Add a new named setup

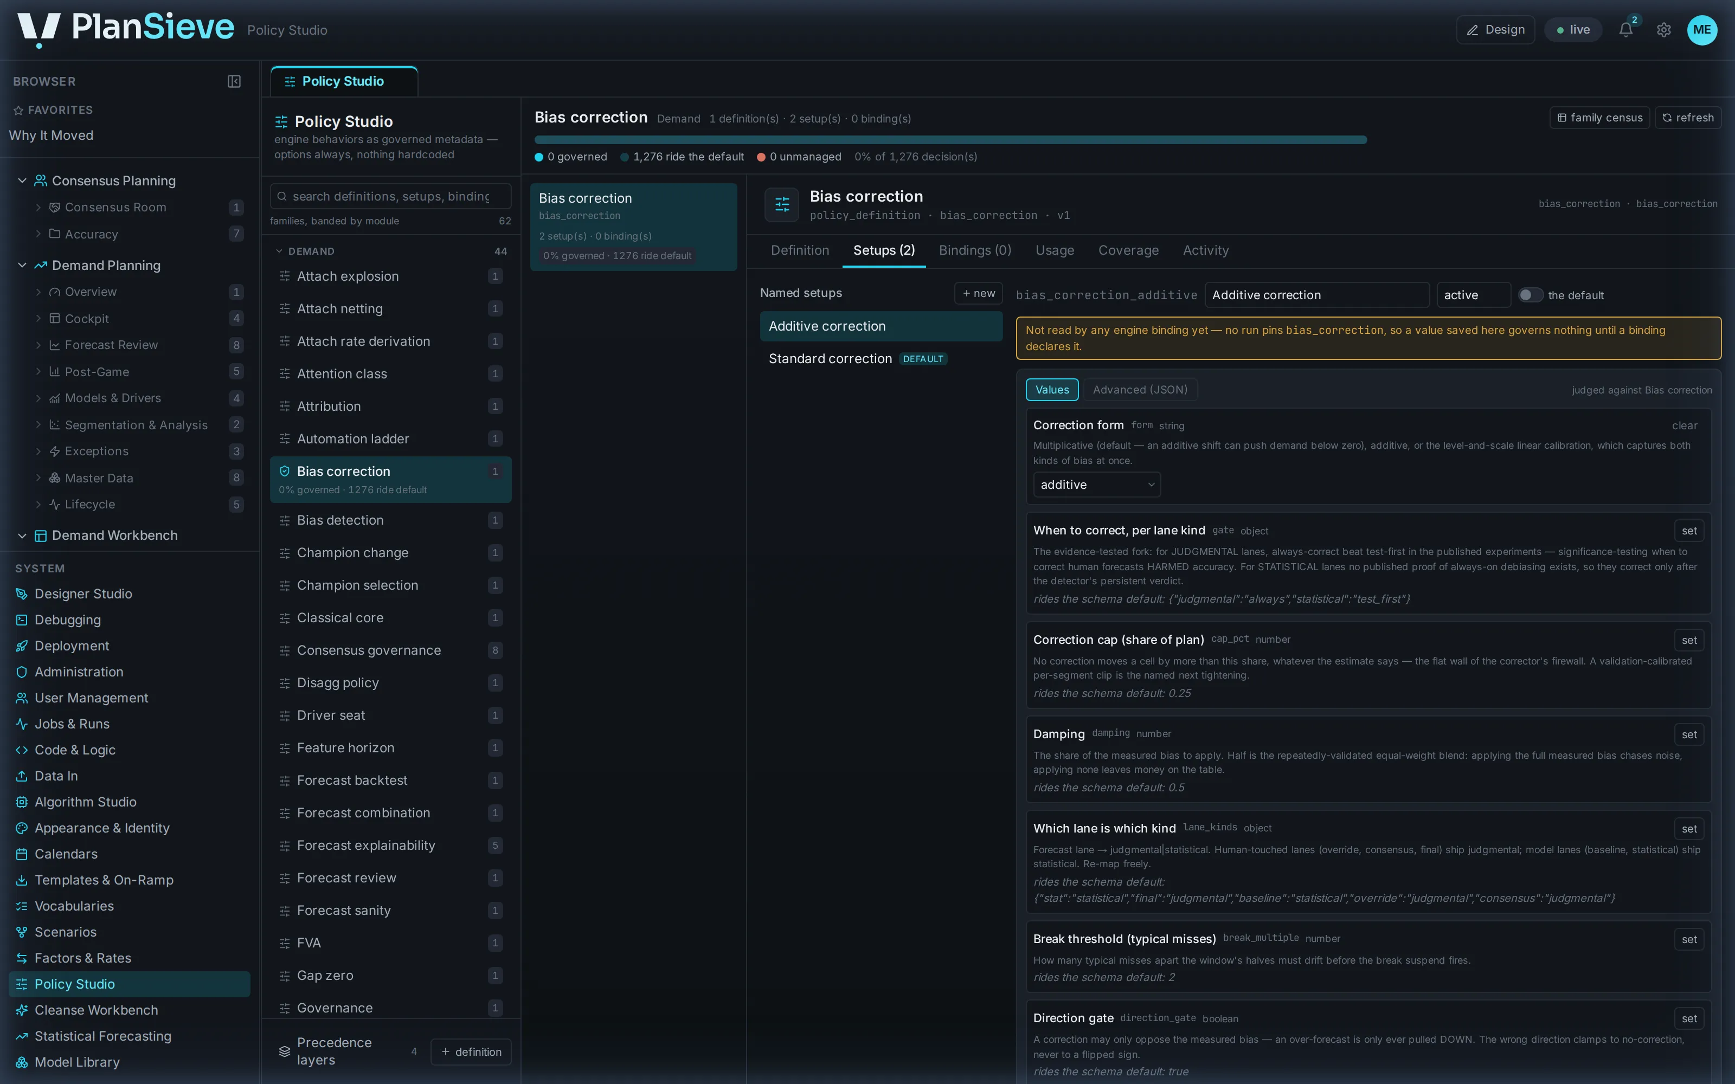point(978,293)
